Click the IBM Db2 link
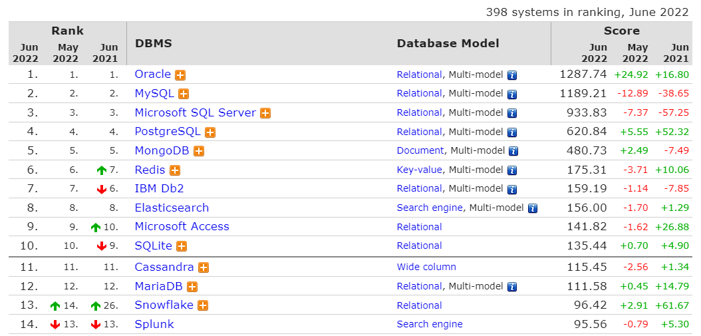701x336 pixels. pos(159,188)
